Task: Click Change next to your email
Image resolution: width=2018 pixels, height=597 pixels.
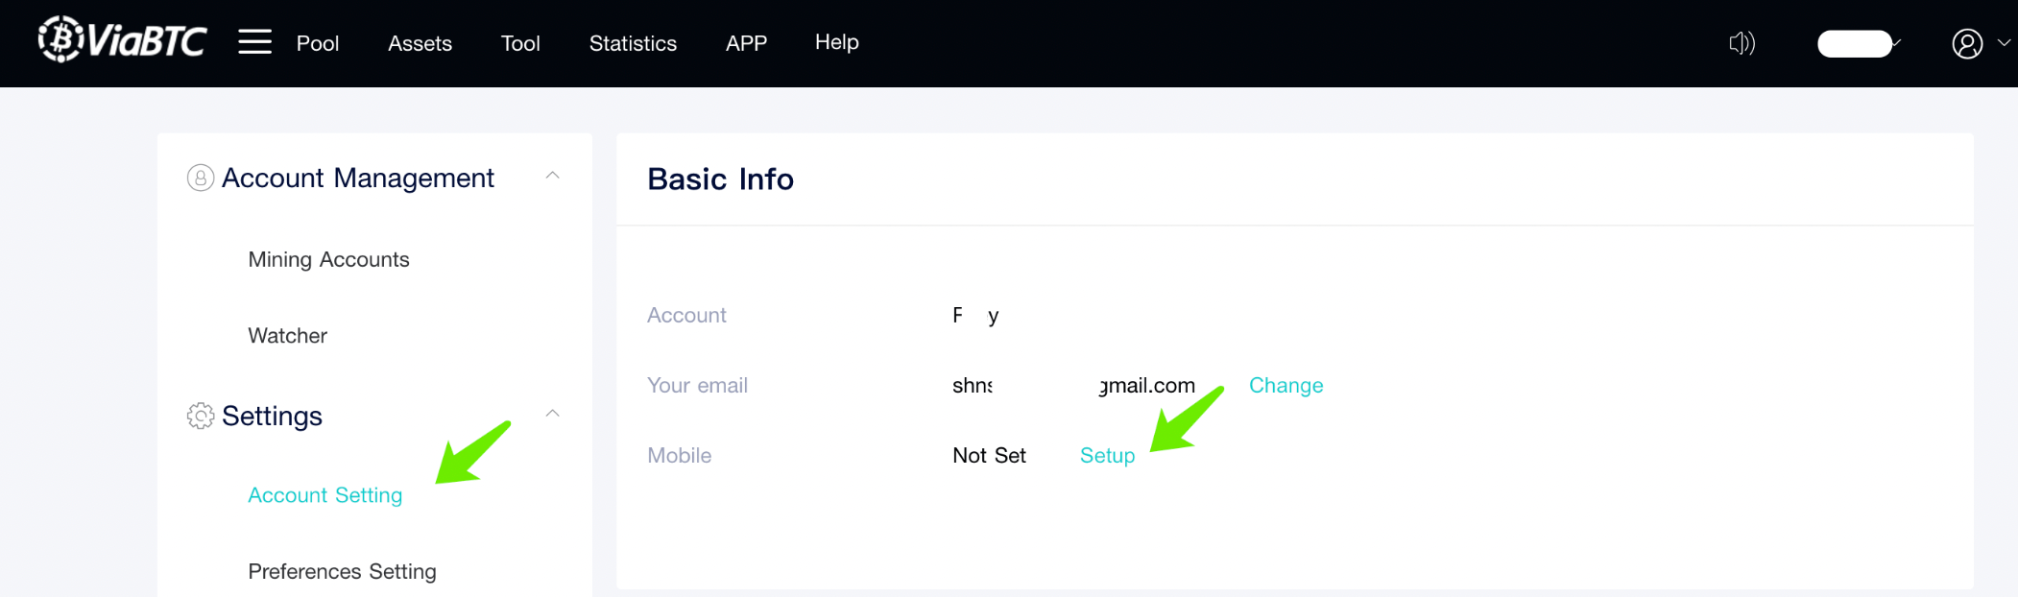Action: [1285, 385]
